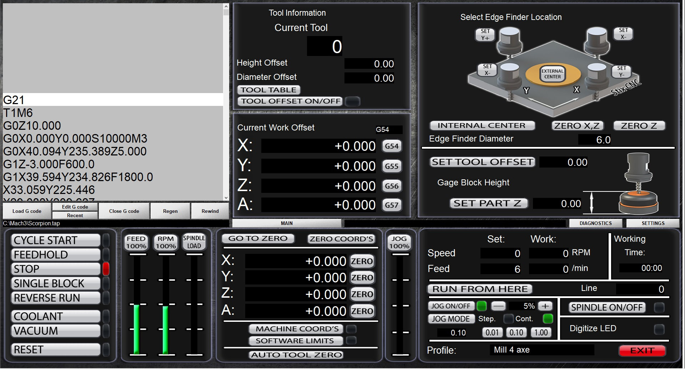This screenshot has height=369, width=685.
Task: Toggle TOOL OFFSET ON/OFF
Action: coord(290,101)
